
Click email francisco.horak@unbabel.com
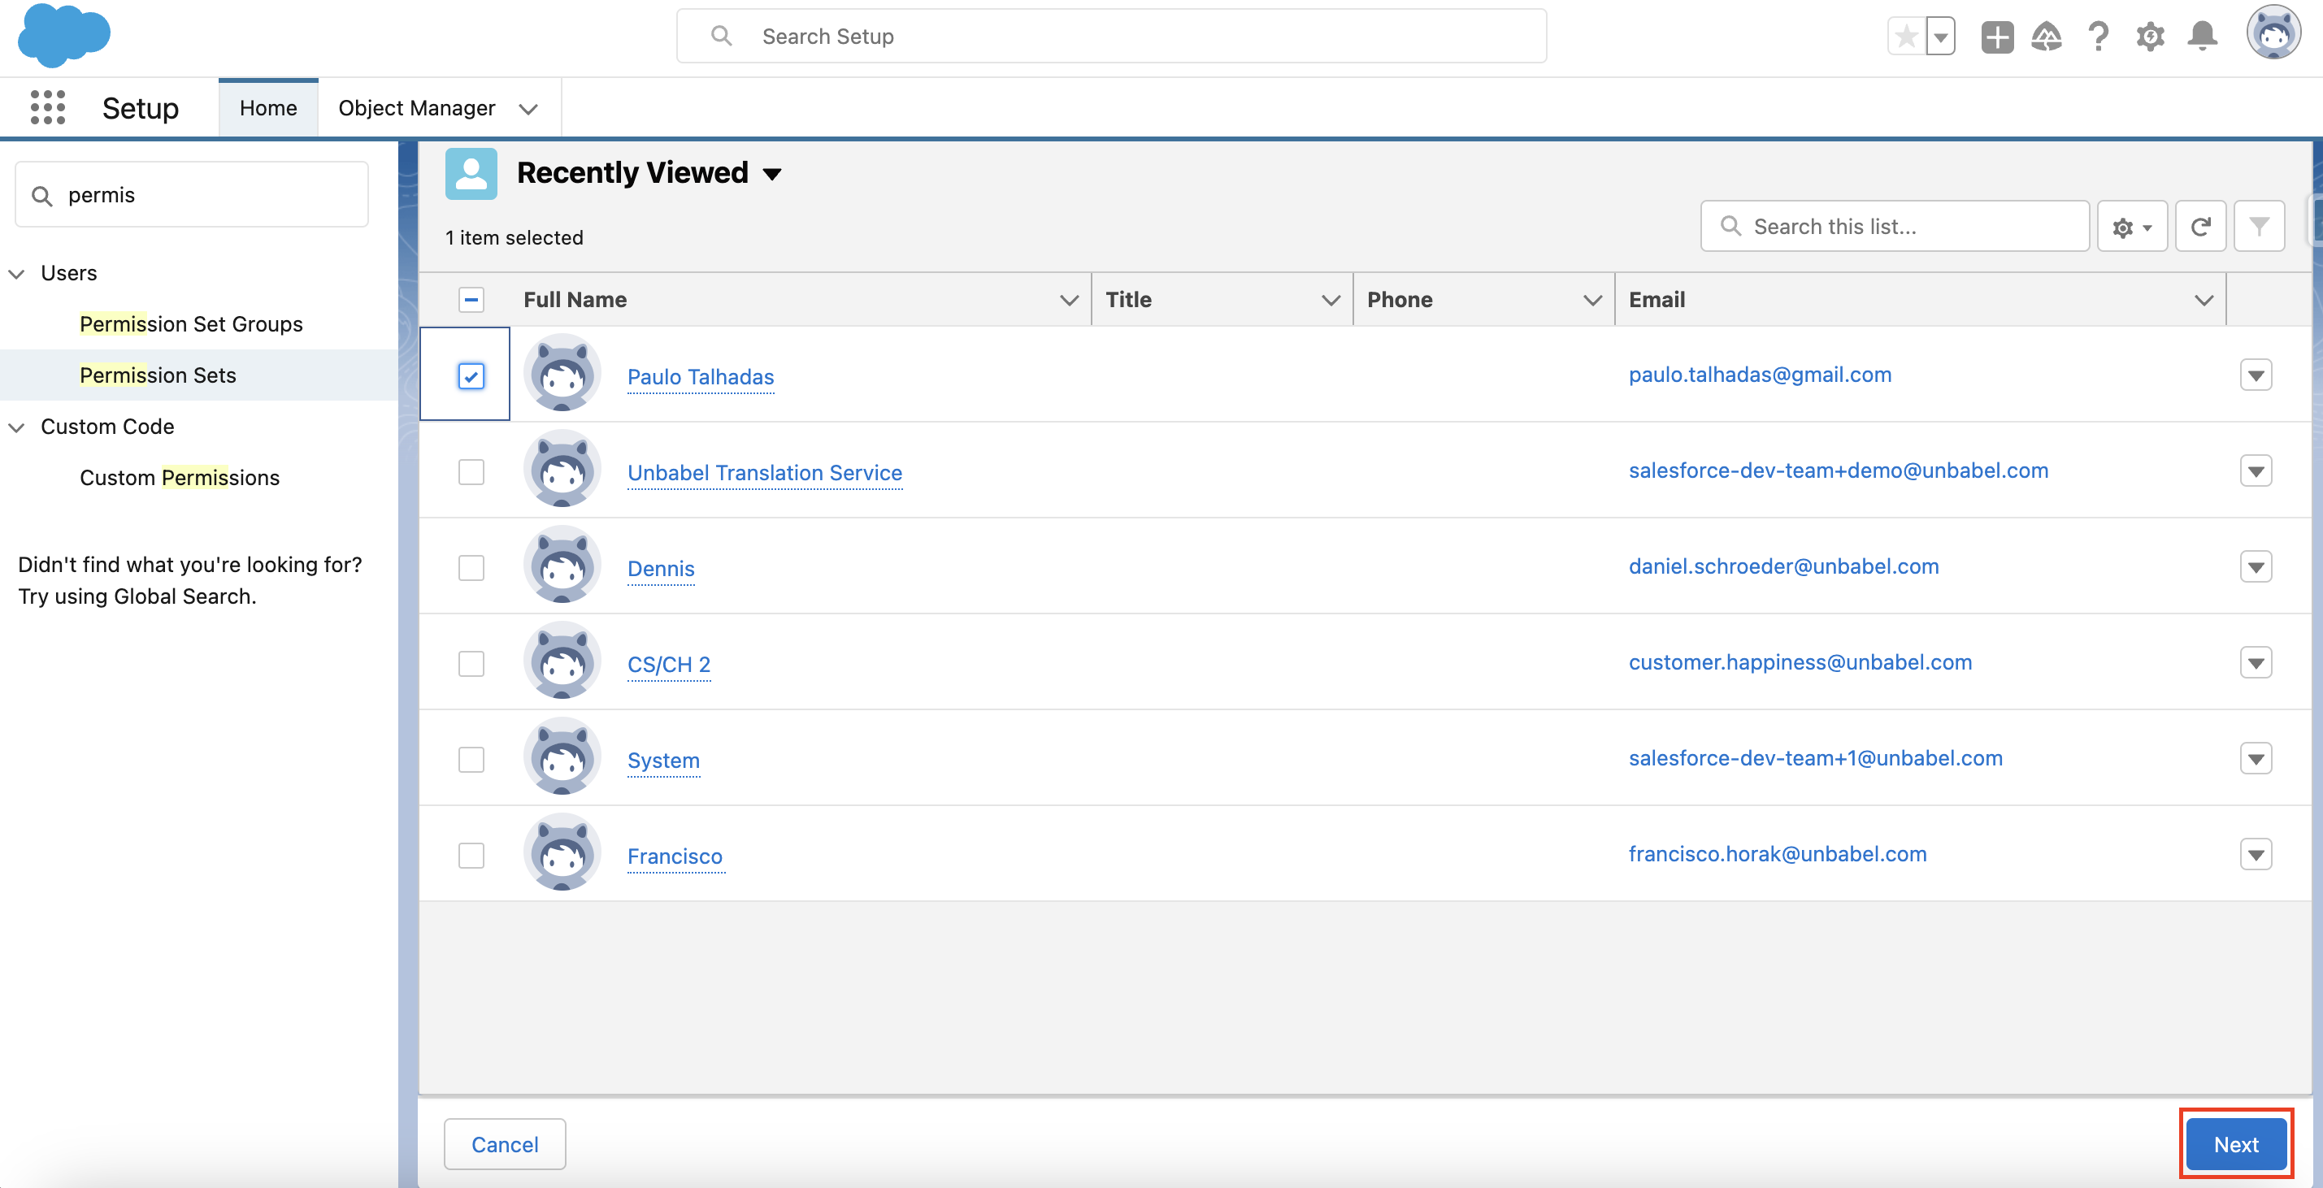click(x=1778, y=853)
